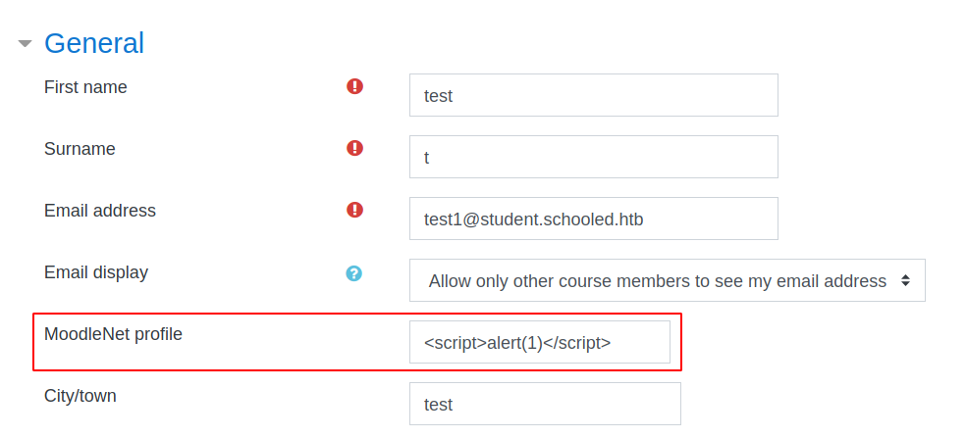The image size is (966, 438).
Task: Collapse the General section arrow
Action: [x=25, y=43]
